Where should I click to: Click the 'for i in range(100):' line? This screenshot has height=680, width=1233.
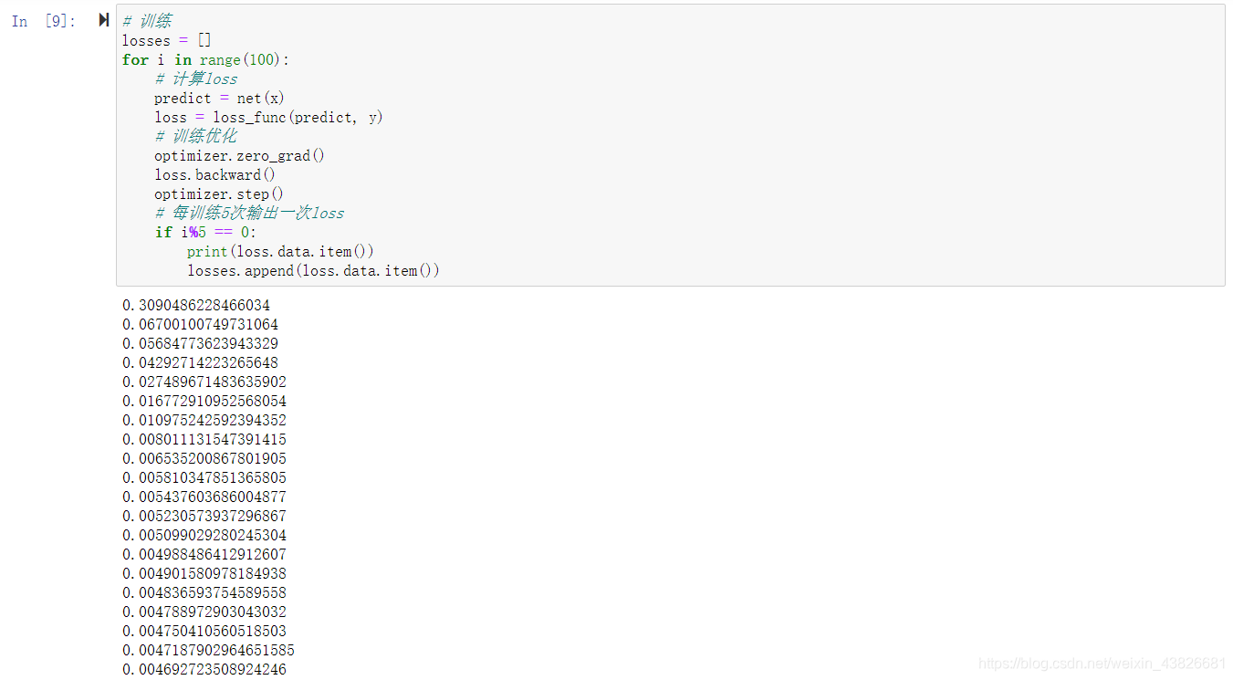[x=205, y=59]
